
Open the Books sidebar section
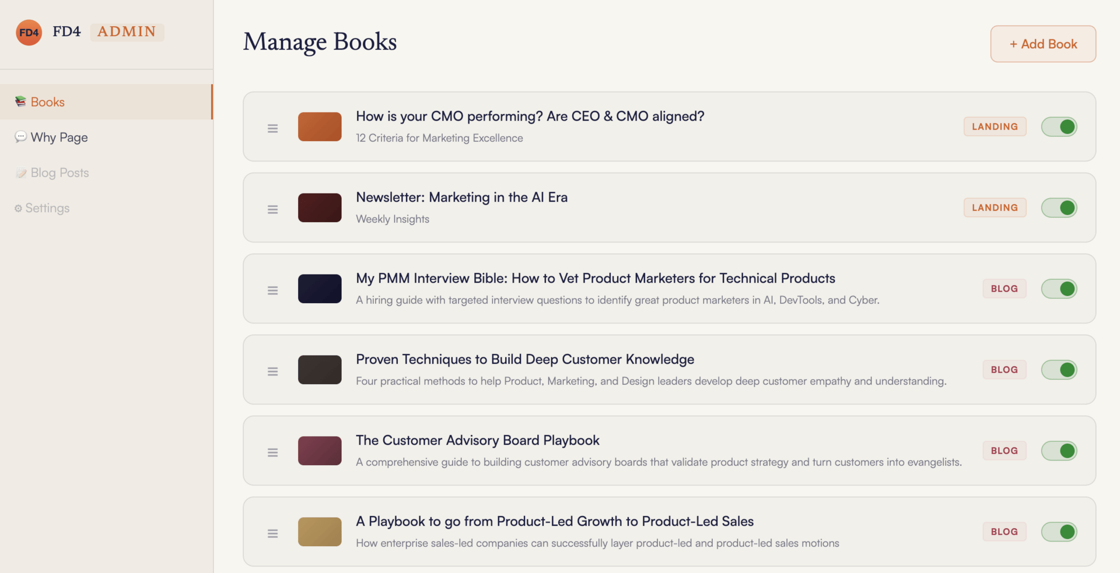click(48, 102)
